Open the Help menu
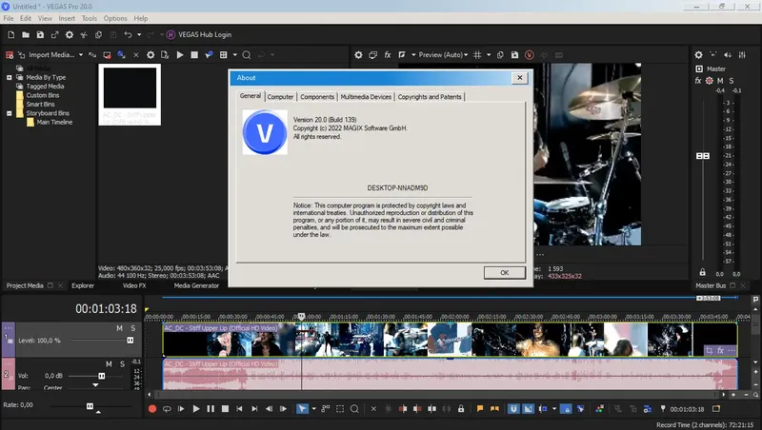This screenshot has height=430, width=762. coord(141,18)
